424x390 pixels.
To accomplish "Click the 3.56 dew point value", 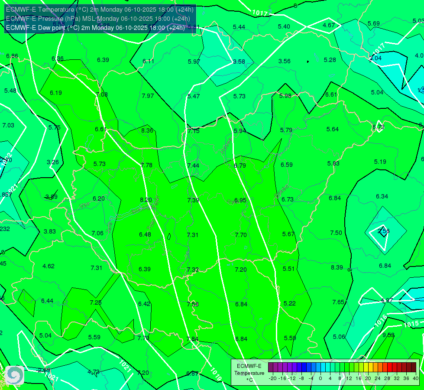I will (285, 61).
